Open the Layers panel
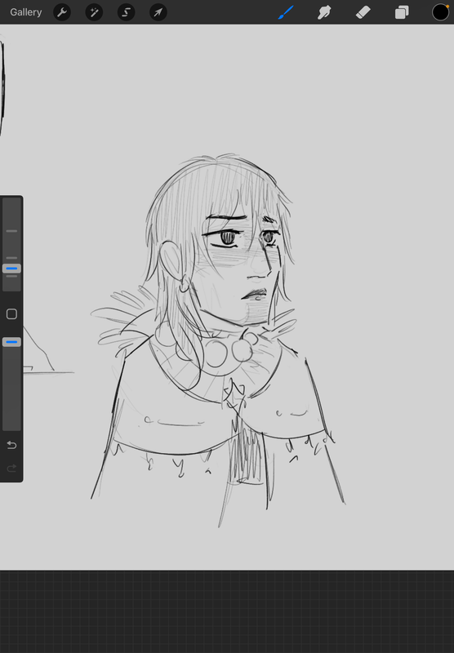Viewport: 454px width, 653px height. tap(402, 12)
